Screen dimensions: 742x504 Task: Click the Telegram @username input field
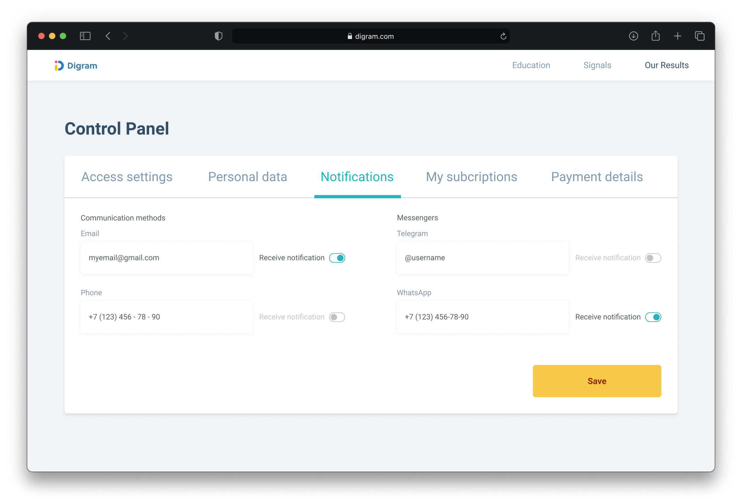pos(483,258)
